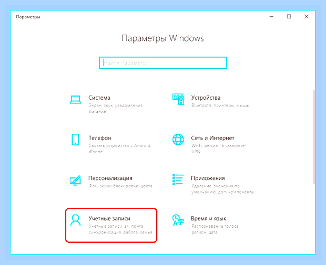Click the 'Параметры' window title text
326x265 pixels.
[x=28, y=17]
